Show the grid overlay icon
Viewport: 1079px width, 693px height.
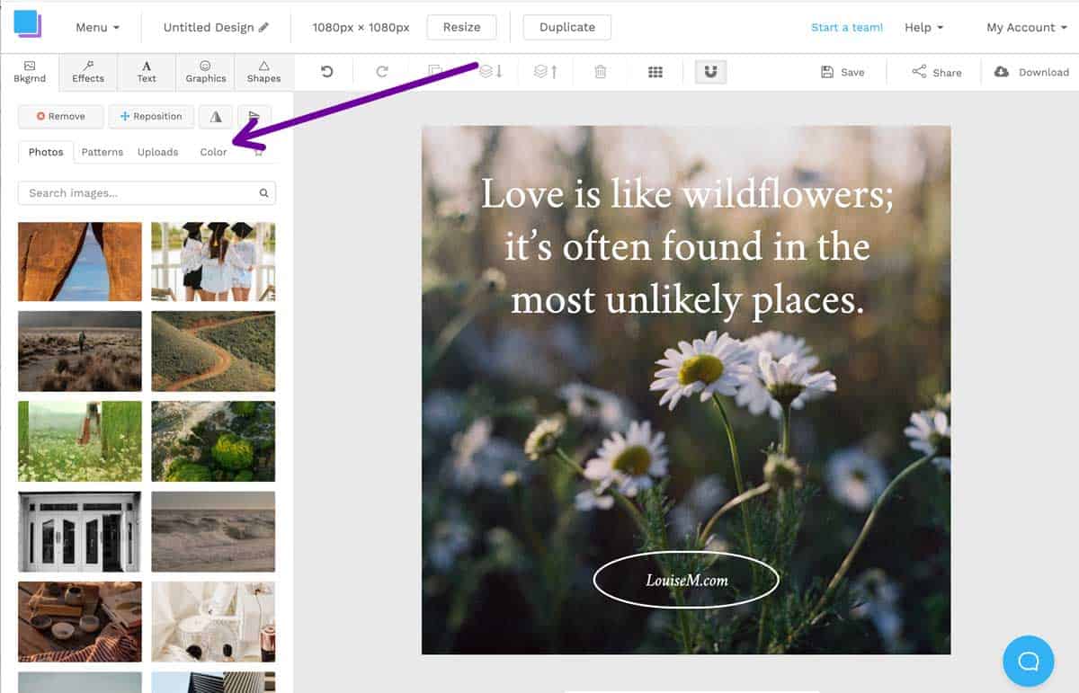655,72
